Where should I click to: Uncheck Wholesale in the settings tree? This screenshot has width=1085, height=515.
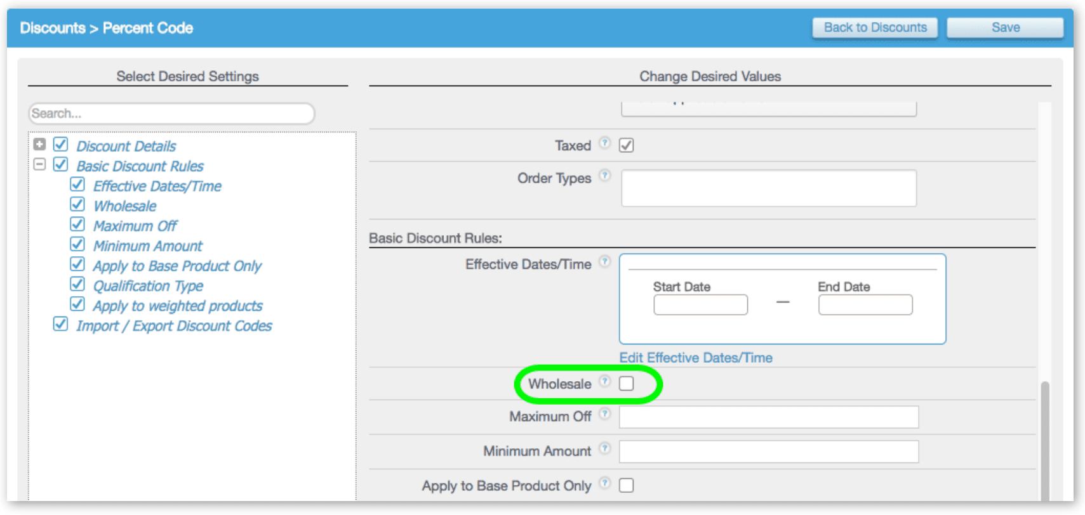click(x=77, y=204)
